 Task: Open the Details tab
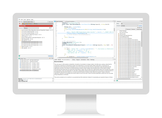coord(59,60)
